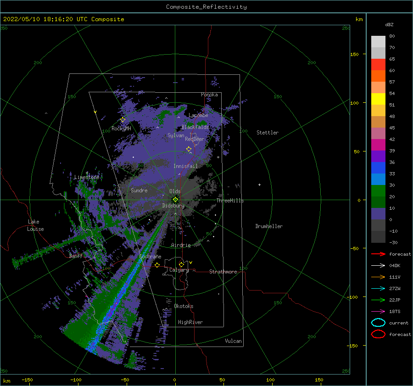This screenshot has width=413, height=386.
Task: Click the ThreeHills town label
Action: point(230,201)
